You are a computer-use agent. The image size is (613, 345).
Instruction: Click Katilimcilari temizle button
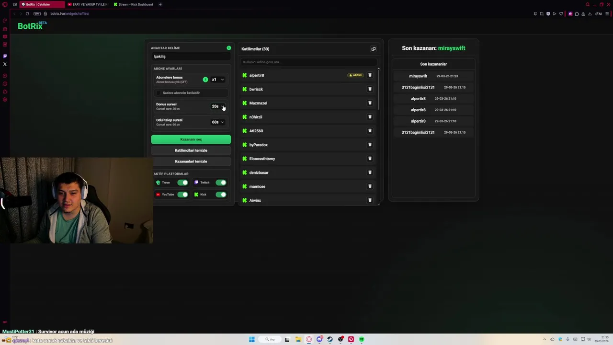tap(191, 150)
